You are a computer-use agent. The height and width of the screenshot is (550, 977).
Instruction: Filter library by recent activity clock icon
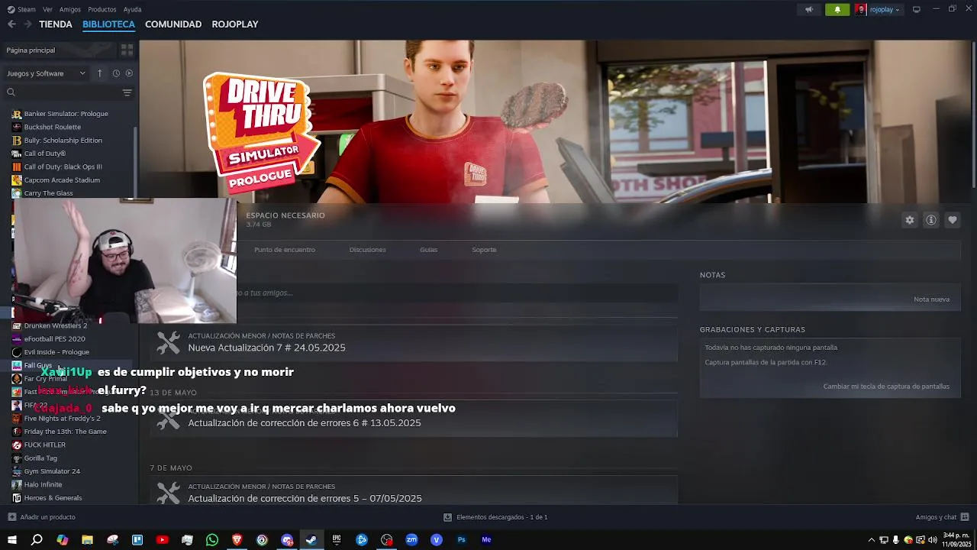tap(116, 73)
